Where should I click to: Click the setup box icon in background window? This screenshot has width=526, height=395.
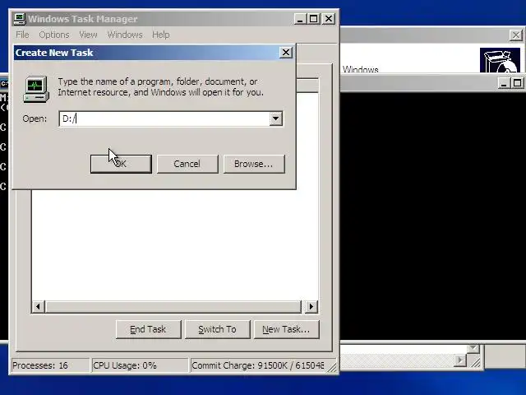pos(501,60)
